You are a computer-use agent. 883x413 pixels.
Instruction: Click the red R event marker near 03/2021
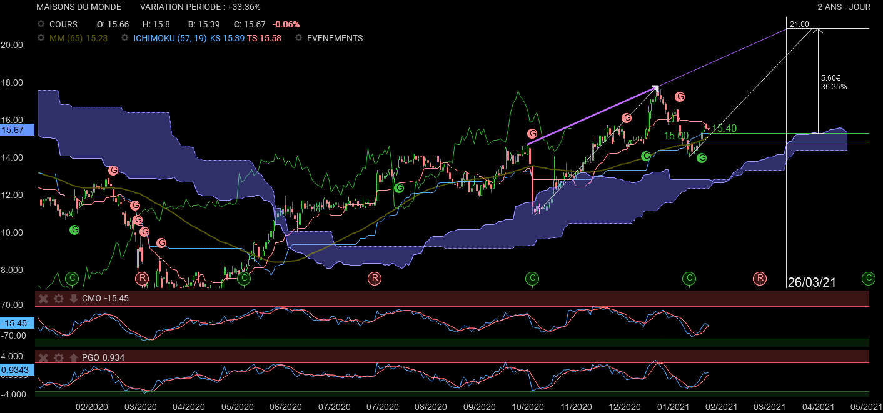(x=760, y=278)
